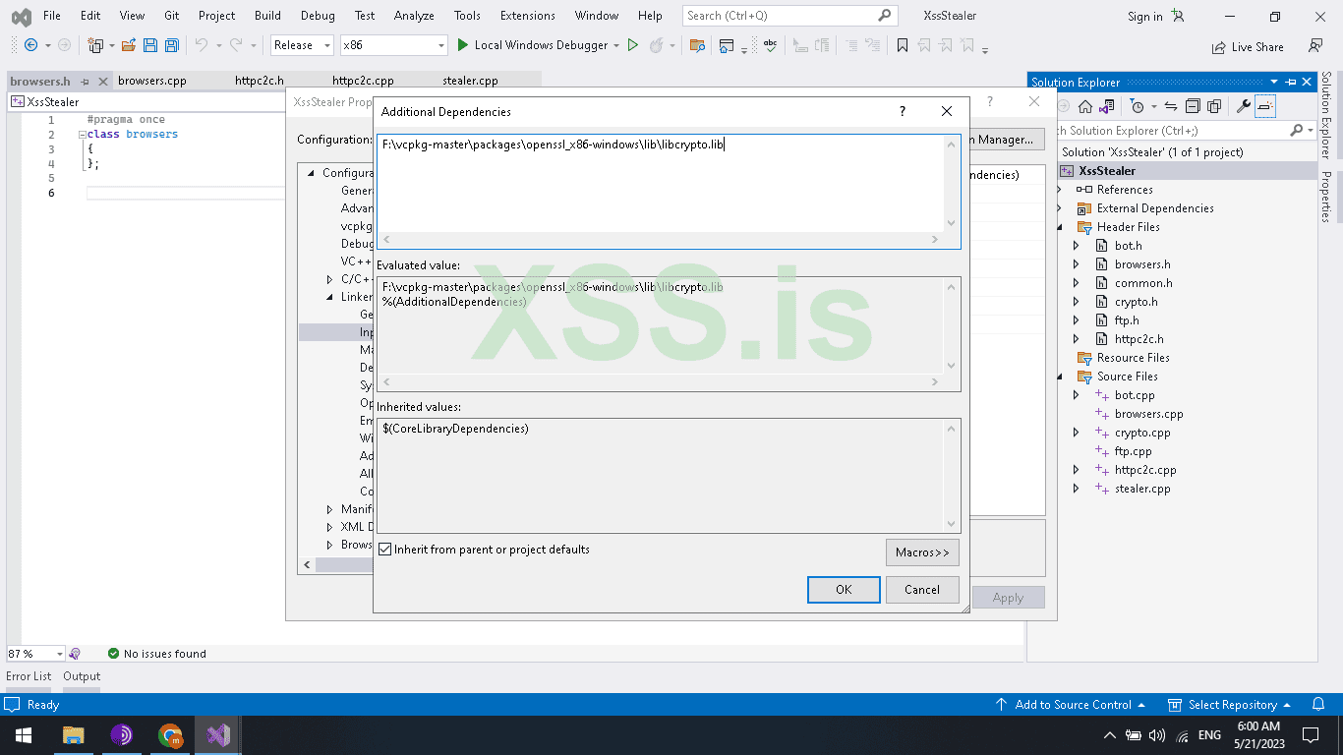Open the Build menu
Image resolution: width=1343 pixels, height=755 pixels.
267,16
